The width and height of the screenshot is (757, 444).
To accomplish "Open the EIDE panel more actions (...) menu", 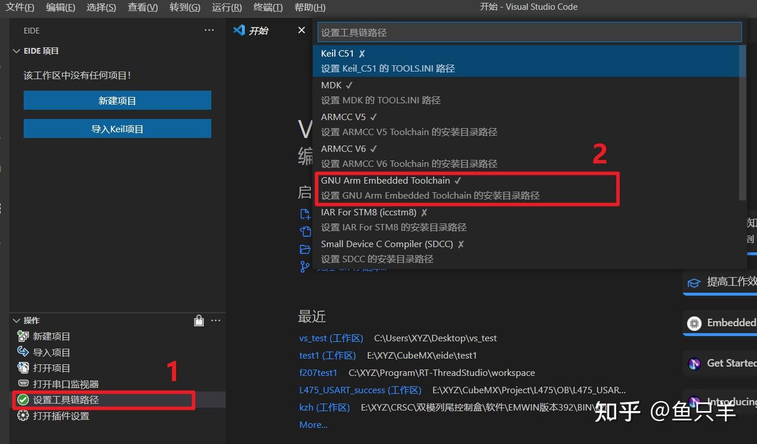I will pyautogui.click(x=209, y=30).
